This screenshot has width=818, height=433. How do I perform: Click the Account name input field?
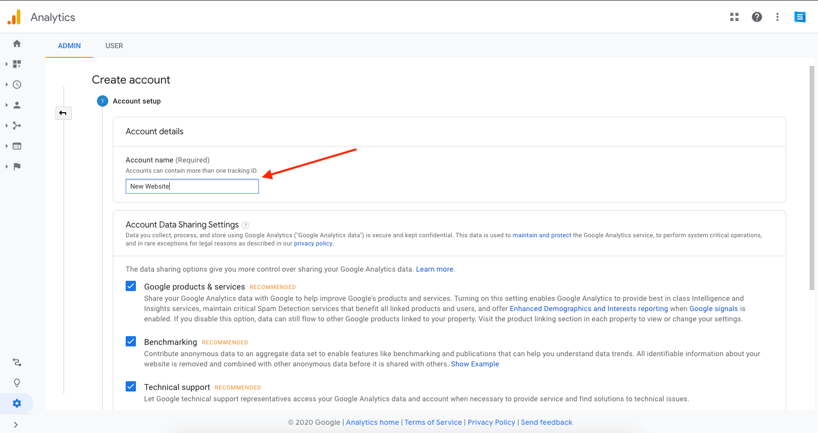(x=192, y=186)
